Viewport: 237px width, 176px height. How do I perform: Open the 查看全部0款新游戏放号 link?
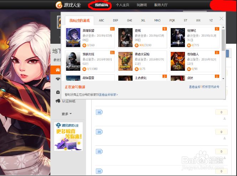click(x=204, y=87)
